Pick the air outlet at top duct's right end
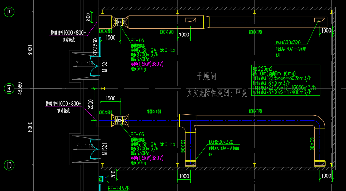 (x=320, y=20)
